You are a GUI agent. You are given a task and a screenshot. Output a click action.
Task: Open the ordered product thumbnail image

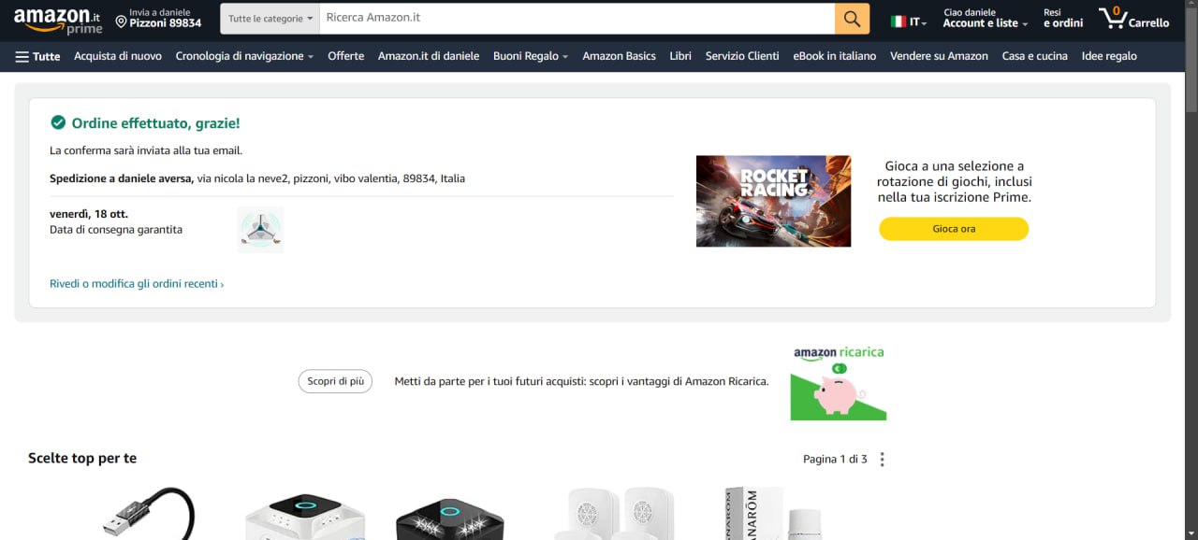(260, 230)
